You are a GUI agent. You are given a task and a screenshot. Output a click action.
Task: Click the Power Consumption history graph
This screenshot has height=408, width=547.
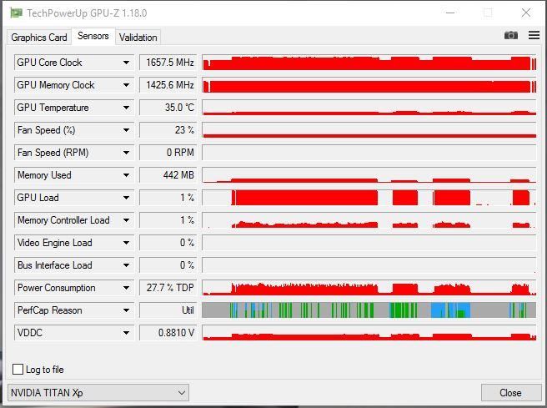369,288
